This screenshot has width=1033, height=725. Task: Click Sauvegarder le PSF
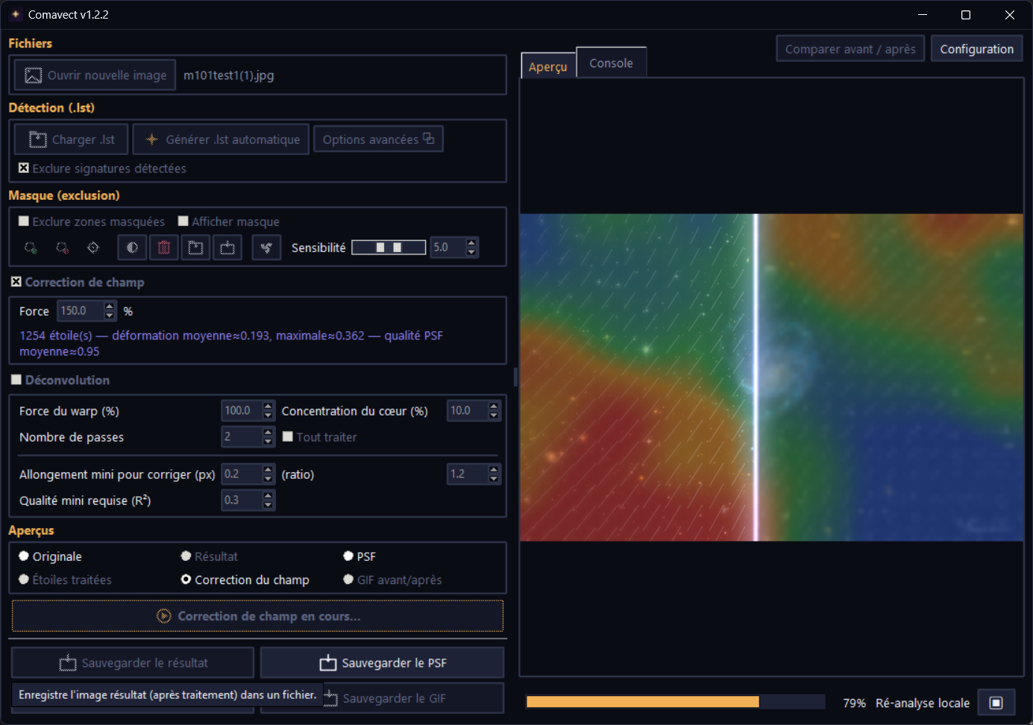pos(382,663)
